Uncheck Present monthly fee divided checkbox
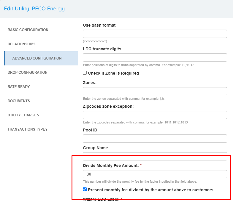233x204 pixels. click(85, 189)
